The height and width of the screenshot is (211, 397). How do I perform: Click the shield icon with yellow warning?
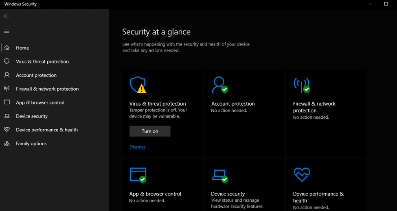138,85
